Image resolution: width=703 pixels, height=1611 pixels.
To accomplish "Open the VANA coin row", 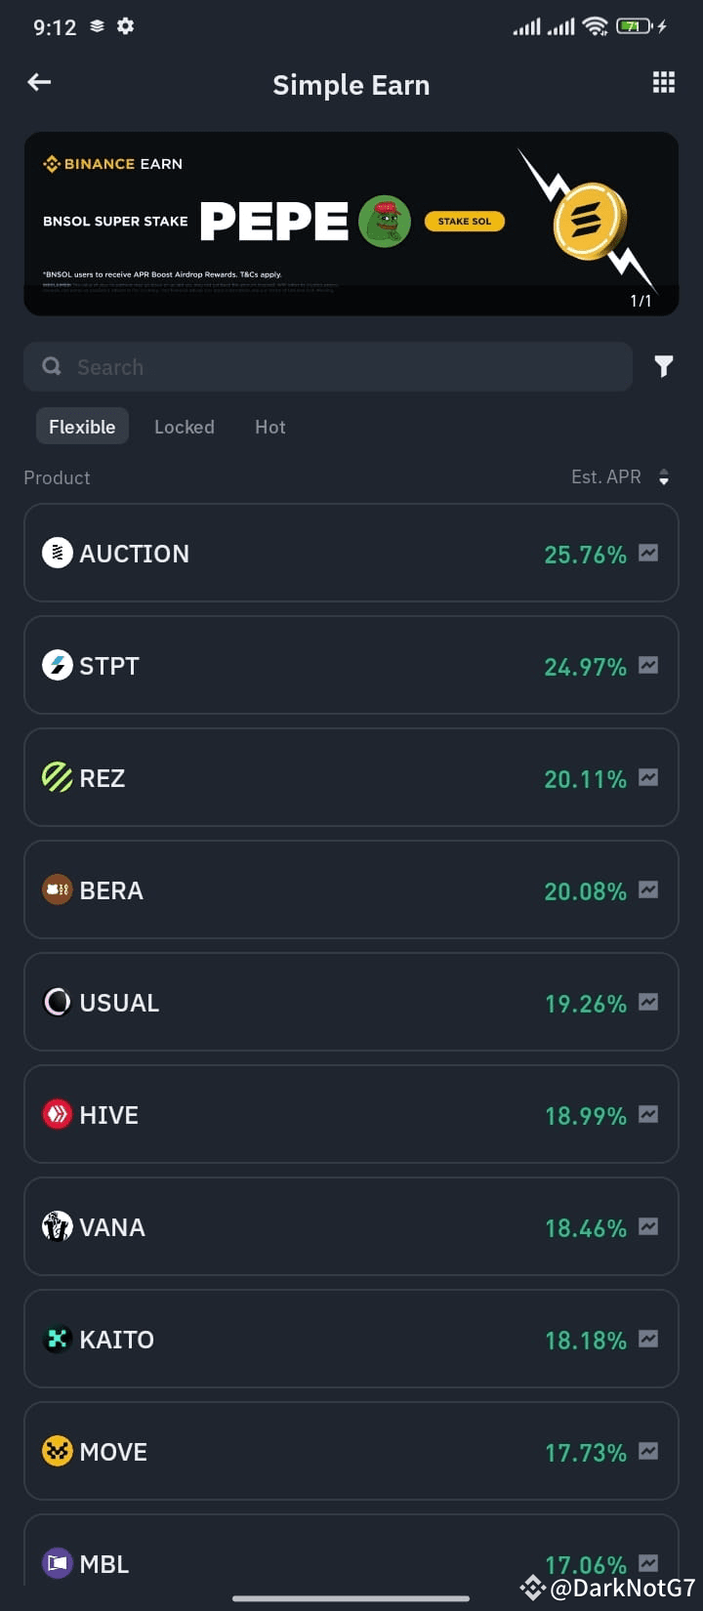I will tap(351, 1226).
